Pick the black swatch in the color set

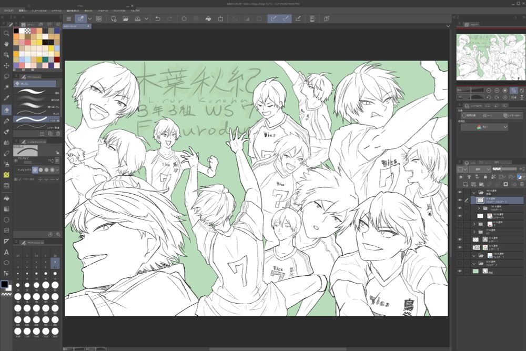(16, 31)
